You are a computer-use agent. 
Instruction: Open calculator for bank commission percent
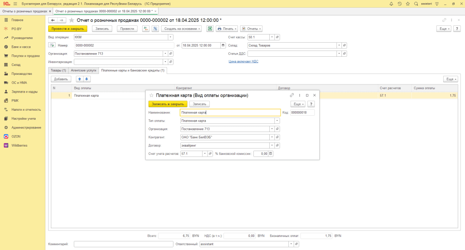pyautogui.click(x=271, y=154)
